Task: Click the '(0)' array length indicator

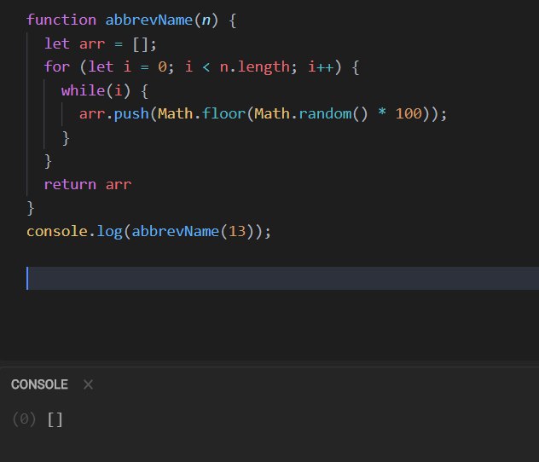Action: (x=24, y=419)
